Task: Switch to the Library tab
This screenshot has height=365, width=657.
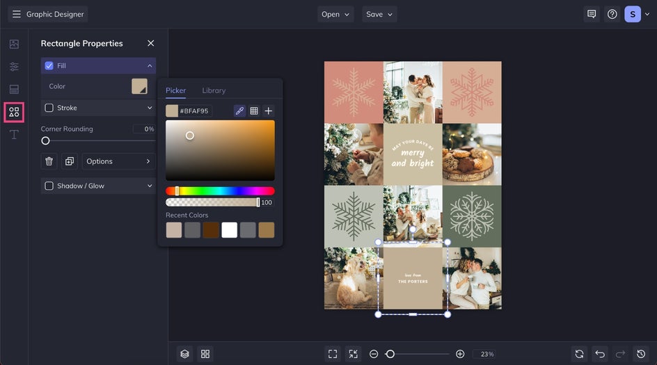Action: click(x=214, y=90)
